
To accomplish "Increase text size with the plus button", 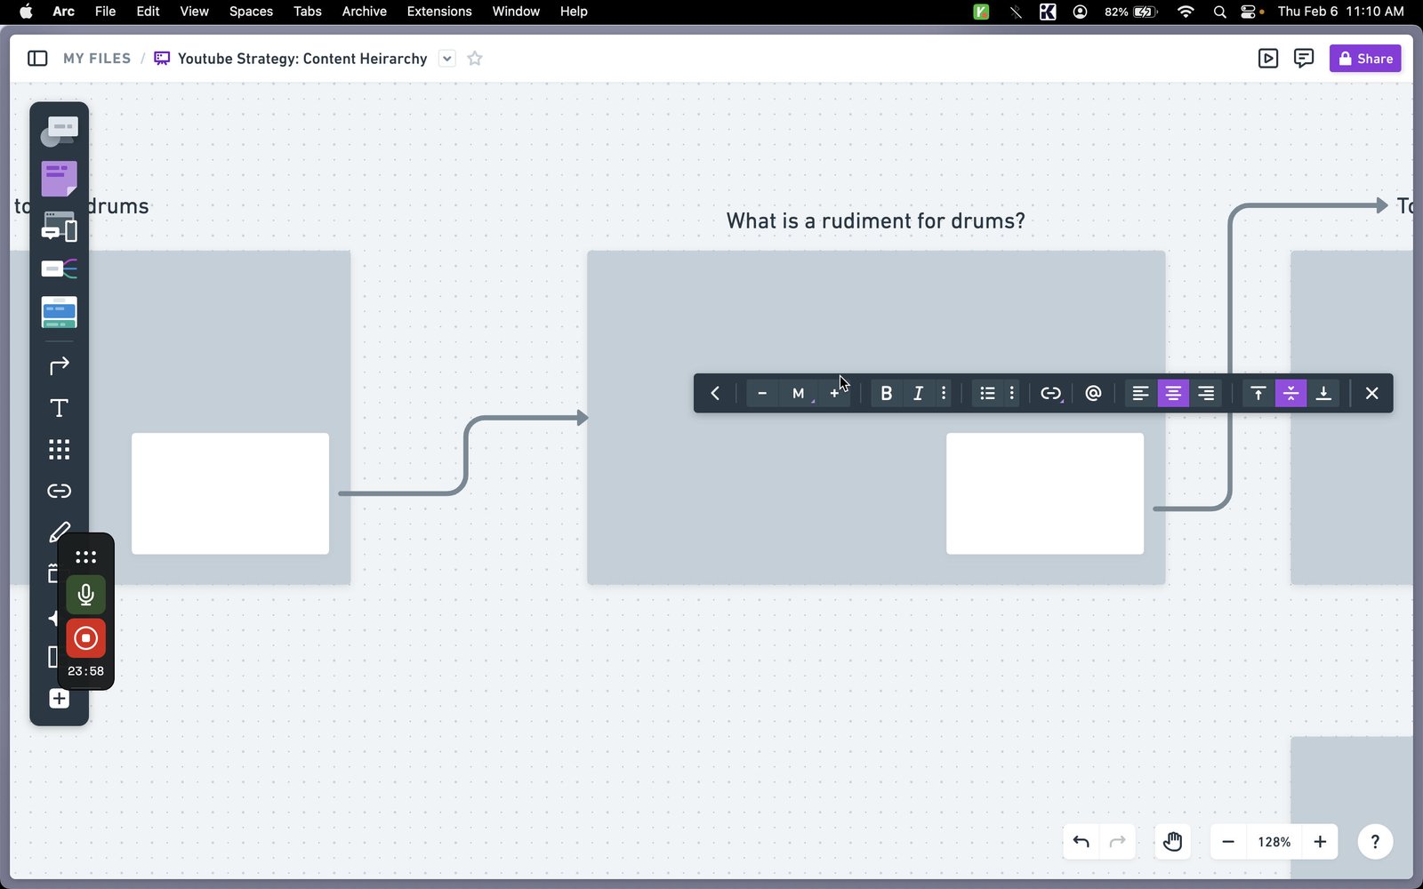I will tap(834, 393).
